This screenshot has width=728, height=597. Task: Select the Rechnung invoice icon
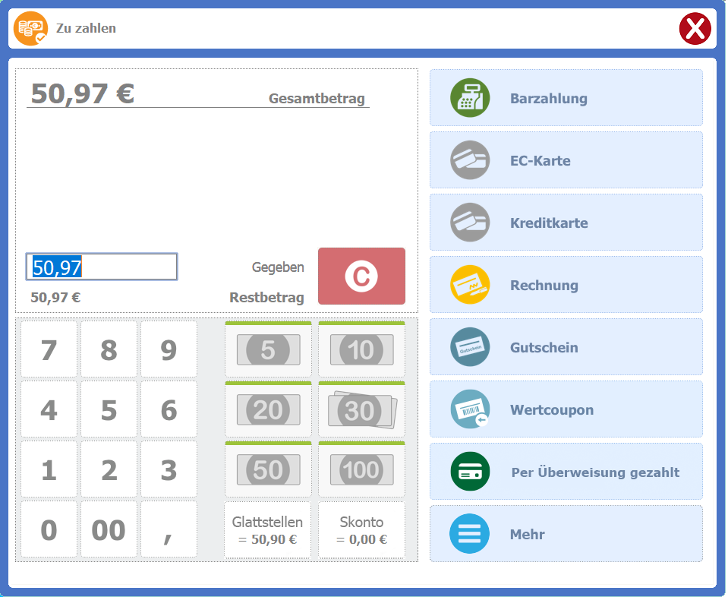click(470, 285)
